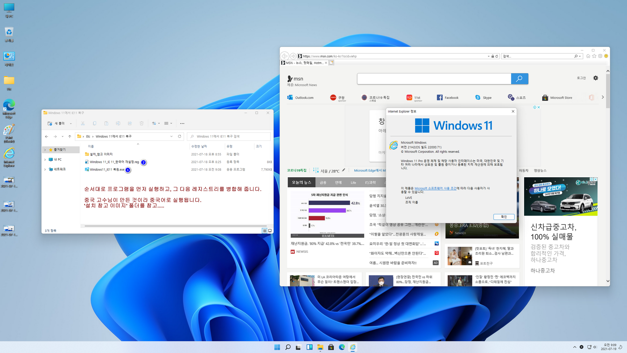Open the Outlook.com link on MSN
This screenshot has height=353, width=627.
pyautogui.click(x=300, y=98)
